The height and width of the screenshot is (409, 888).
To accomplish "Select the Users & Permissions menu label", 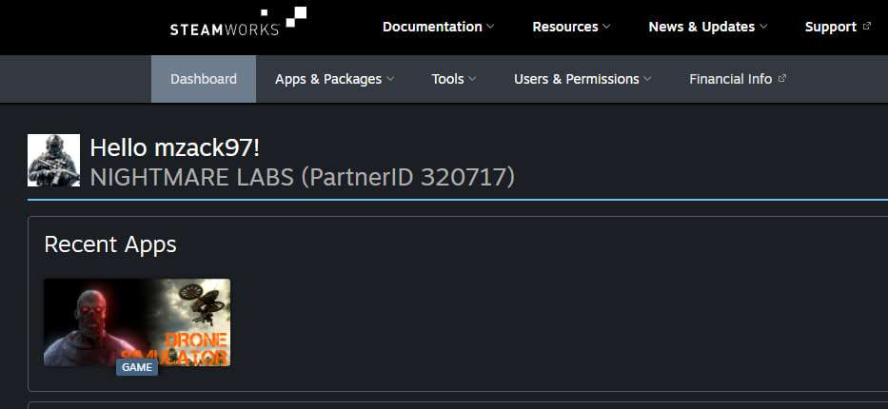I will click(x=577, y=79).
